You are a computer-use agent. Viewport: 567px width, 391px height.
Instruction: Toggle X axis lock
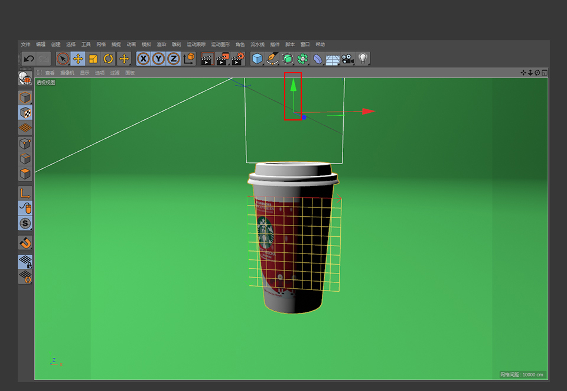click(144, 58)
